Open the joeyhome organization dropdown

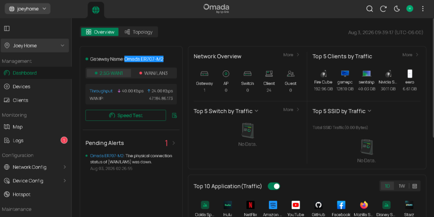28,8
